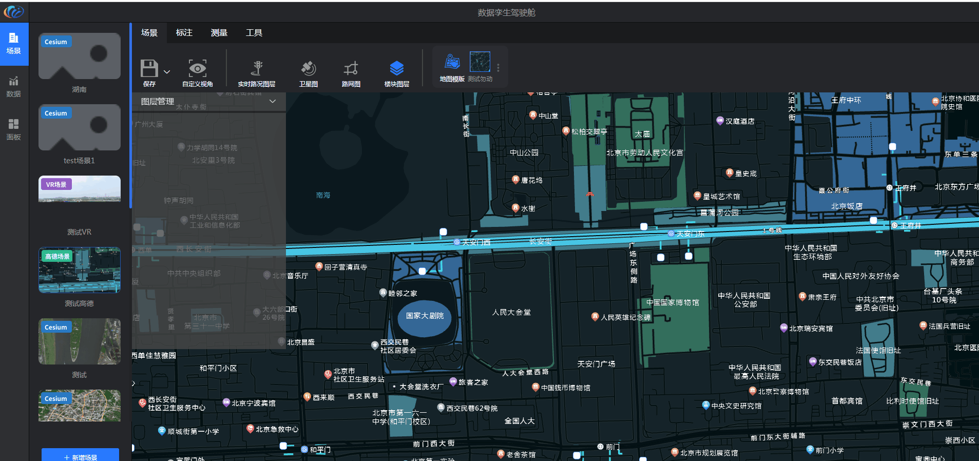Switch to the 测量 tab
This screenshot has height=461, width=979.
click(219, 33)
